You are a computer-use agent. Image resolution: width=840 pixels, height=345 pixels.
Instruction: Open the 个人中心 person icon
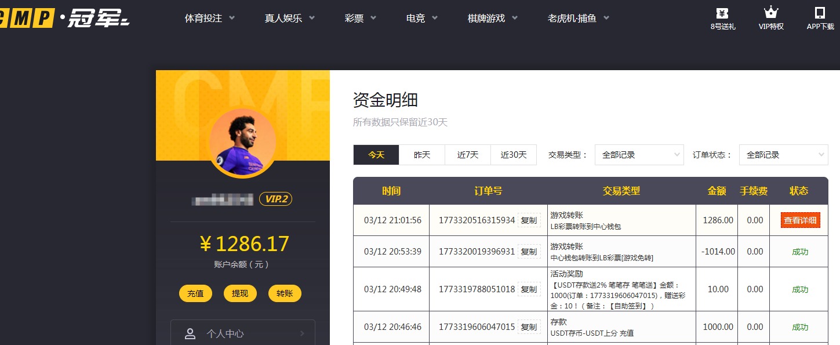coord(190,333)
